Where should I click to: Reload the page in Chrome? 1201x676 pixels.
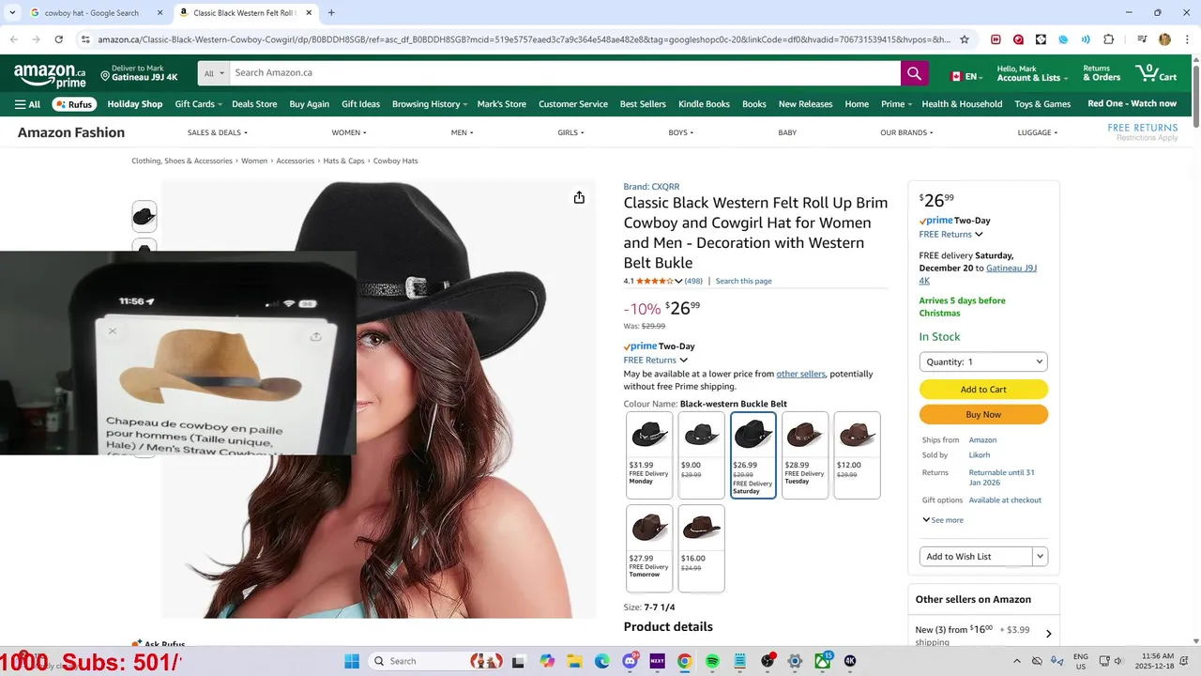[58, 39]
